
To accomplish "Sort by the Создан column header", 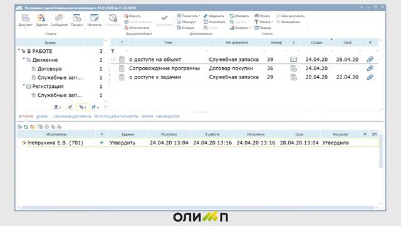I will pyautogui.click(x=316, y=43).
